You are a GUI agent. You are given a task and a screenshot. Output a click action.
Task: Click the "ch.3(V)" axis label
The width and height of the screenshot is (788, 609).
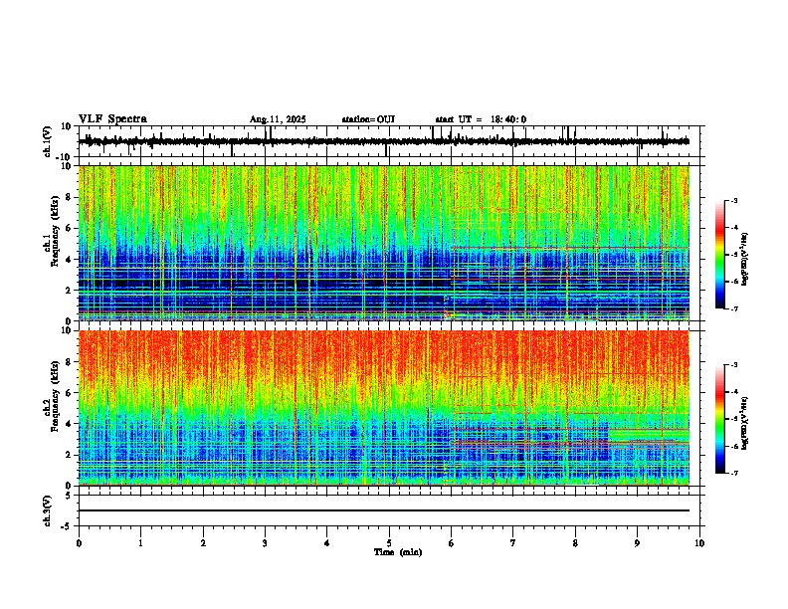point(48,511)
